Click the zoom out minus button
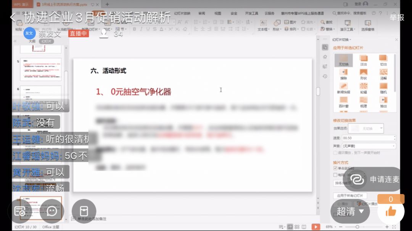The width and height of the screenshot is (412, 231). (341, 227)
